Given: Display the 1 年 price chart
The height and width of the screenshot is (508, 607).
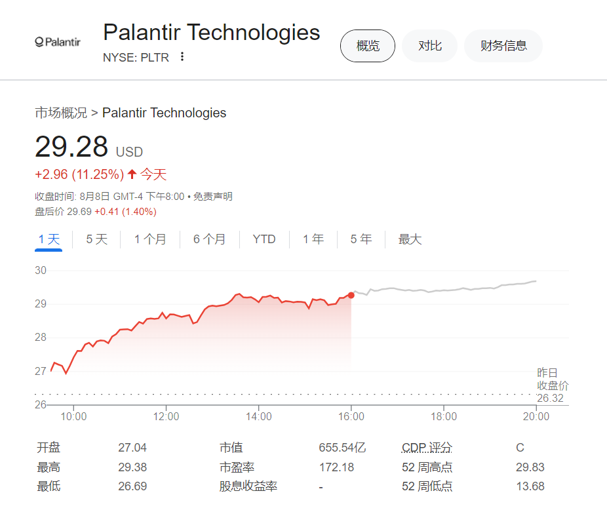Looking at the screenshot, I should 313,239.
